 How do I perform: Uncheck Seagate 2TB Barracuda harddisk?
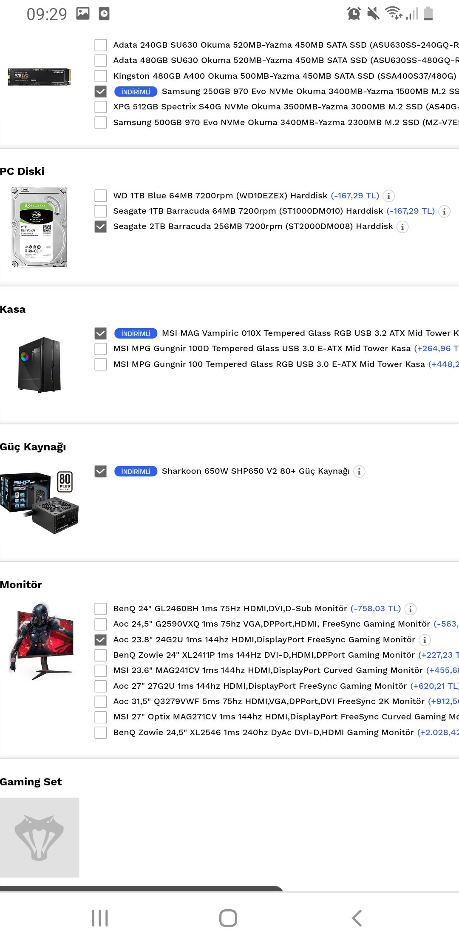click(x=101, y=226)
